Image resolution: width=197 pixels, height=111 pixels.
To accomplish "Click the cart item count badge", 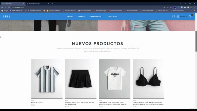I will pos(192,15).
